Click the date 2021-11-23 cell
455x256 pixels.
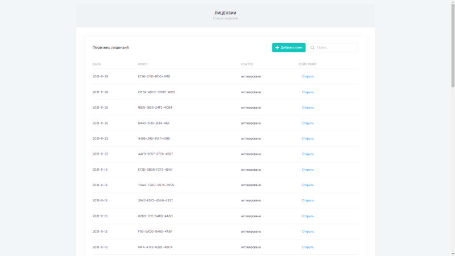click(x=100, y=138)
